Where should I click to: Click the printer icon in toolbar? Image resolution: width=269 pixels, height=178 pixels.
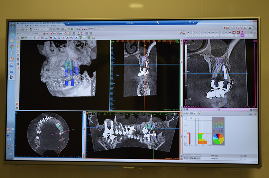pos(27,30)
